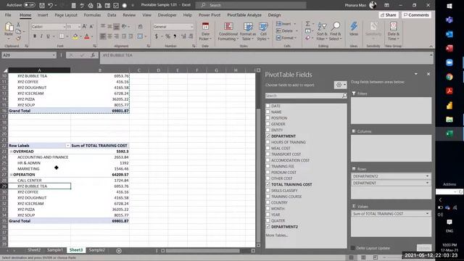Click Format cells button
464x261 pixels.
pos(285,38)
